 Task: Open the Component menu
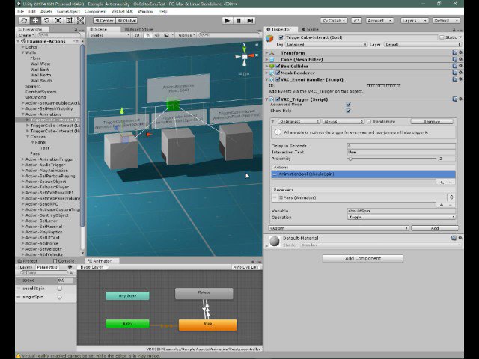(95, 11)
